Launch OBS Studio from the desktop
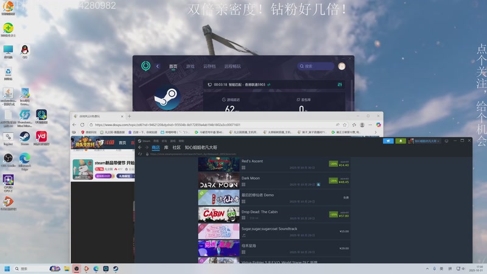This screenshot has height=274, width=487. pyautogui.click(x=8, y=160)
